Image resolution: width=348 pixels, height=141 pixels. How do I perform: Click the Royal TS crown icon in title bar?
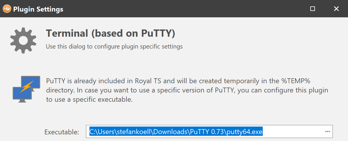pyautogui.click(x=7, y=9)
